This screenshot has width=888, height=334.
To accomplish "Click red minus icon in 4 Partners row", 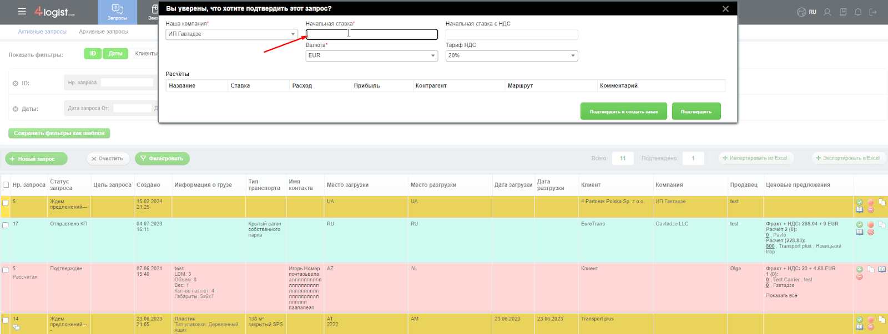I will click(x=871, y=209).
